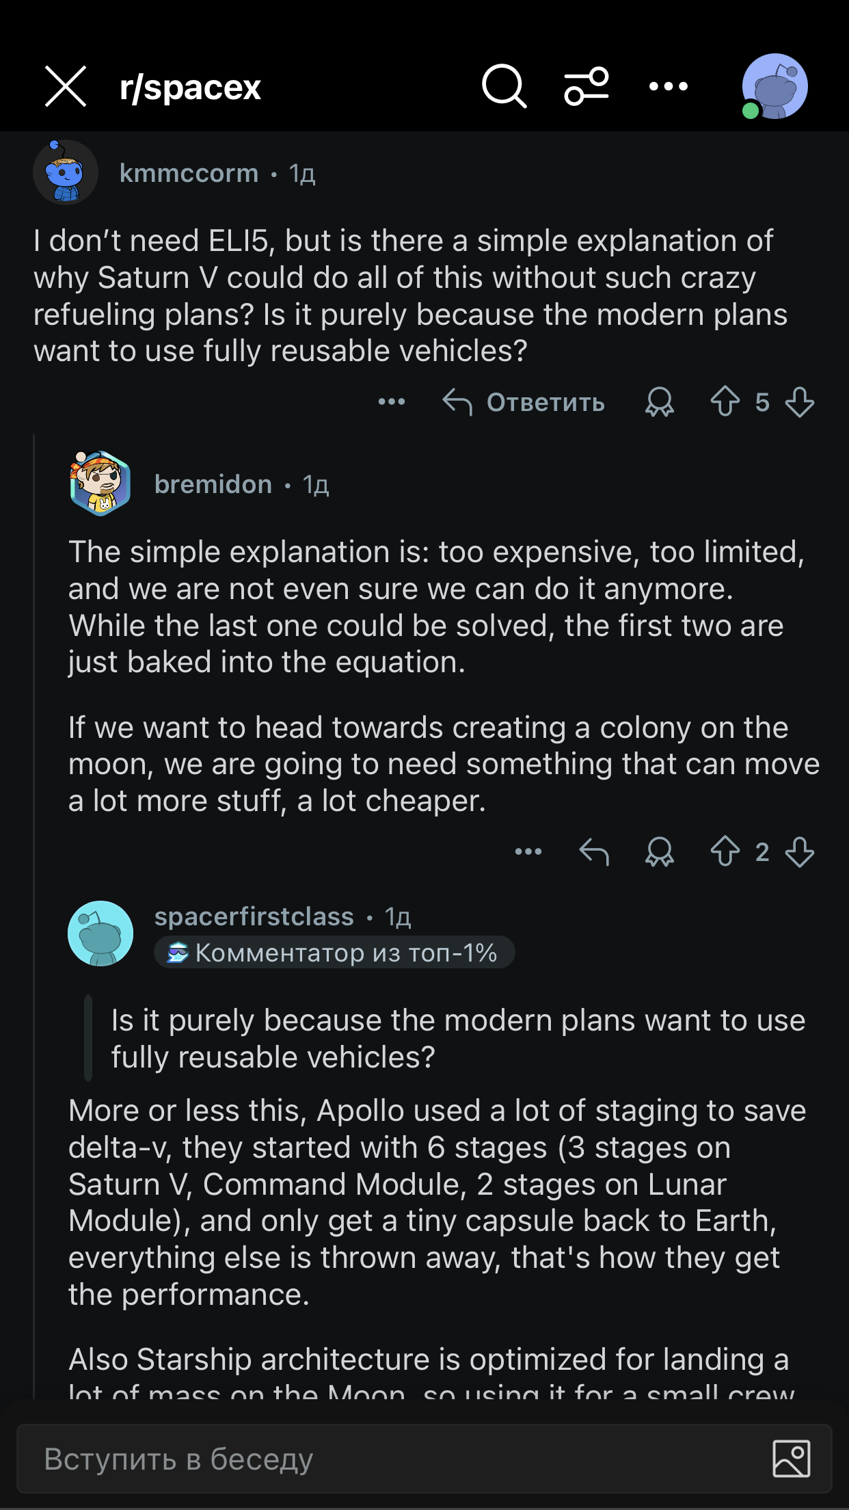Reply to bremidon's comment with arrow icon
The width and height of the screenshot is (849, 1510).
[593, 852]
